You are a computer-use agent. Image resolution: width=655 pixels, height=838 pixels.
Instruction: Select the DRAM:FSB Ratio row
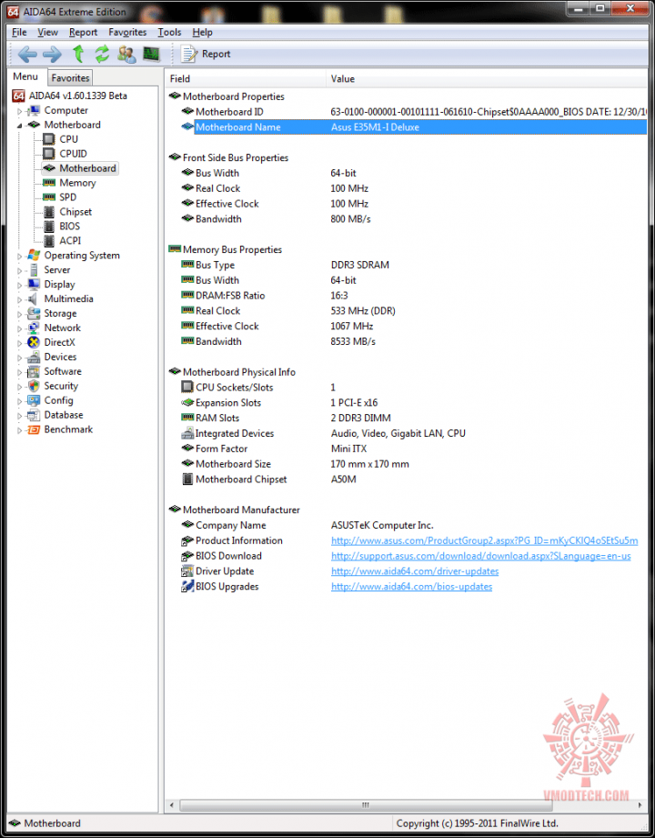click(x=414, y=296)
